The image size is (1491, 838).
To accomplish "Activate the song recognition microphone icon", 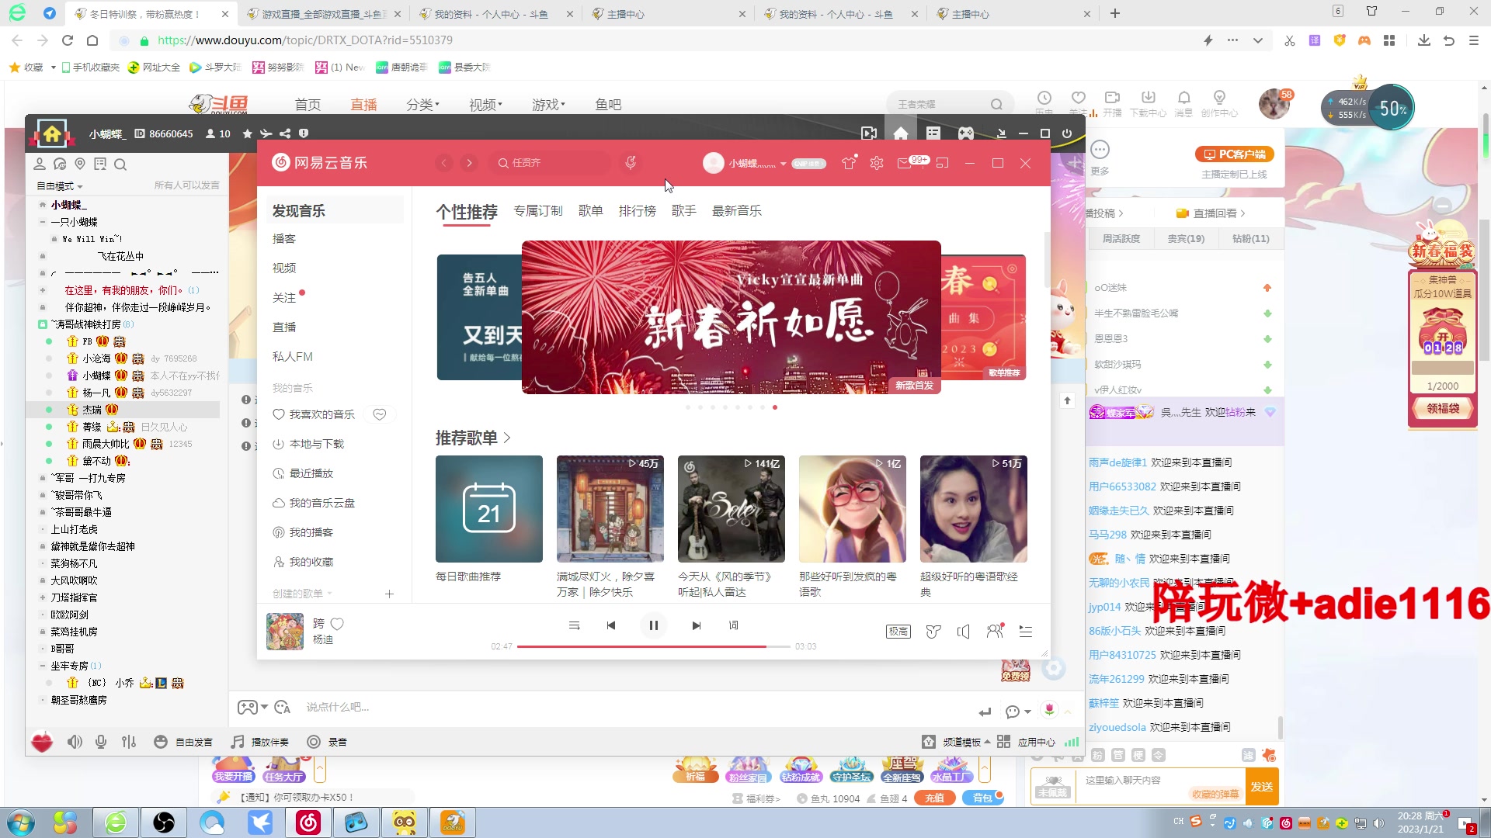I will 631,163.
